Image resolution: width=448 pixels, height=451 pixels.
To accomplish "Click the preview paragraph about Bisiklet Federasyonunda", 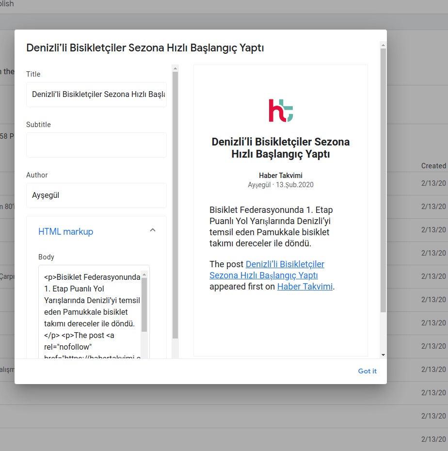I will (x=271, y=226).
